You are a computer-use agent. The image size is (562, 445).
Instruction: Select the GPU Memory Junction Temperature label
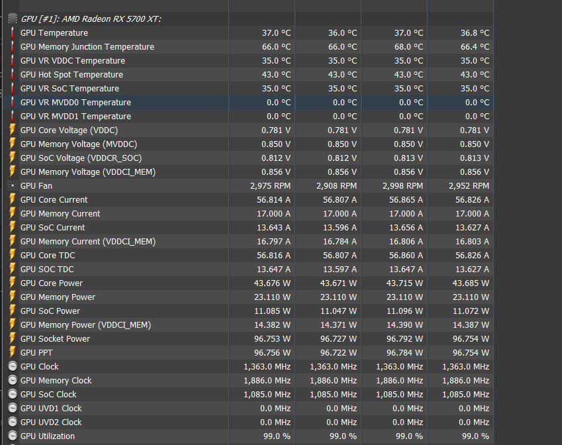point(87,47)
